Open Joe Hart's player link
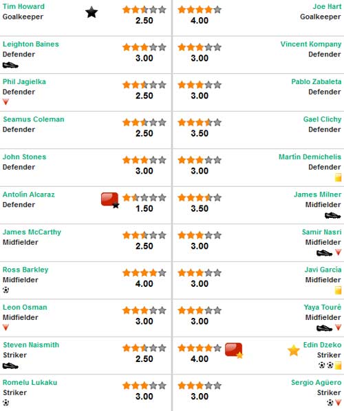The width and height of the screenshot is (344, 411). coord(327,6)
